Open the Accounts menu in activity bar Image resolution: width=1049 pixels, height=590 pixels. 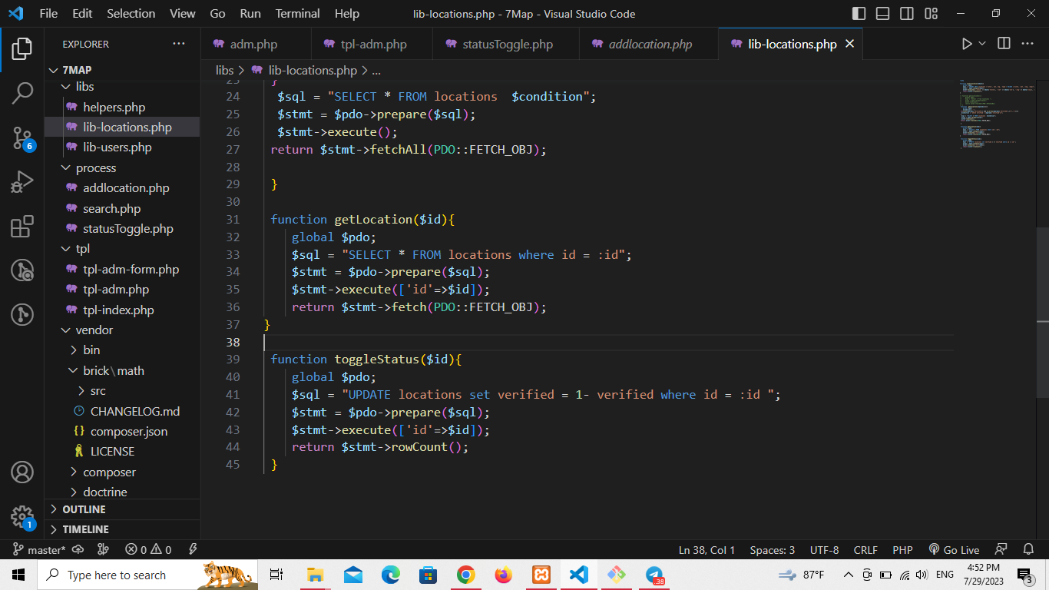22,472
